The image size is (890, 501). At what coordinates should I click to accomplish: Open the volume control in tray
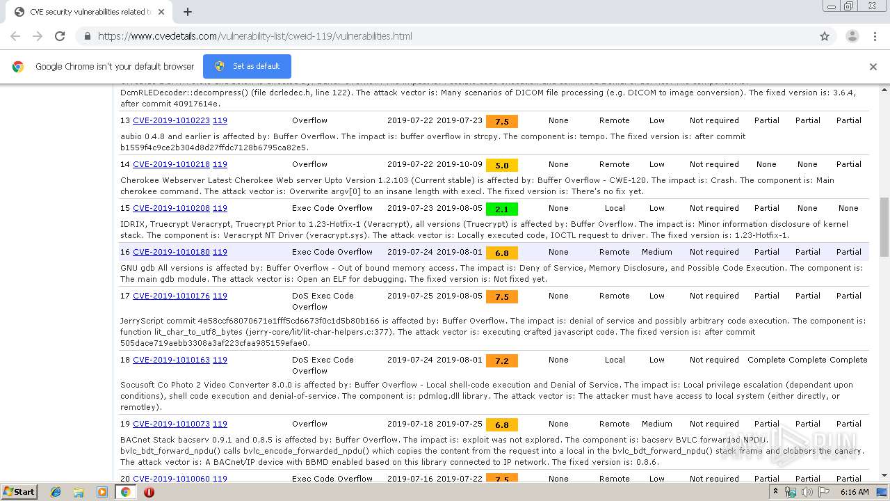tap(807, 492)
